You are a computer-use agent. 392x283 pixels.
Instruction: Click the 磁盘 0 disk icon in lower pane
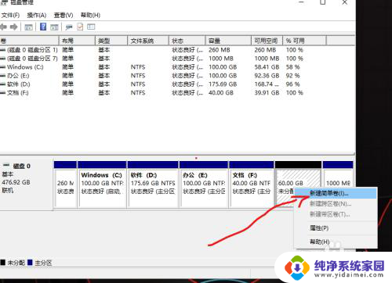pos(6,165)
